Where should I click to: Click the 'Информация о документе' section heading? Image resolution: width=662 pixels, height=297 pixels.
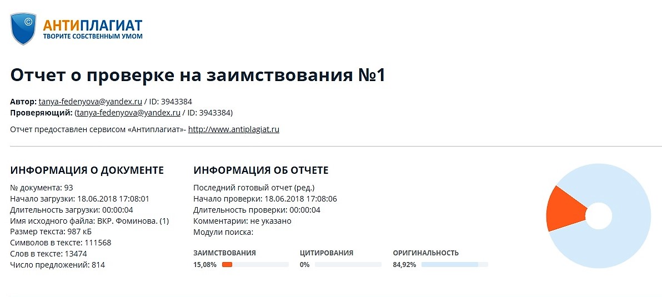point(87,170)
